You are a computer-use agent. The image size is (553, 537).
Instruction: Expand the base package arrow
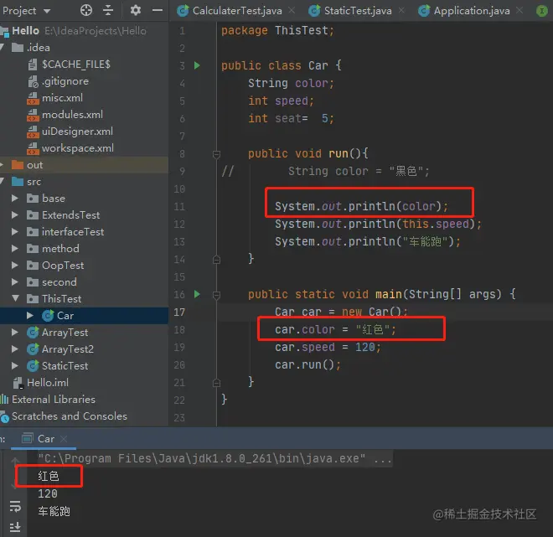15,199
